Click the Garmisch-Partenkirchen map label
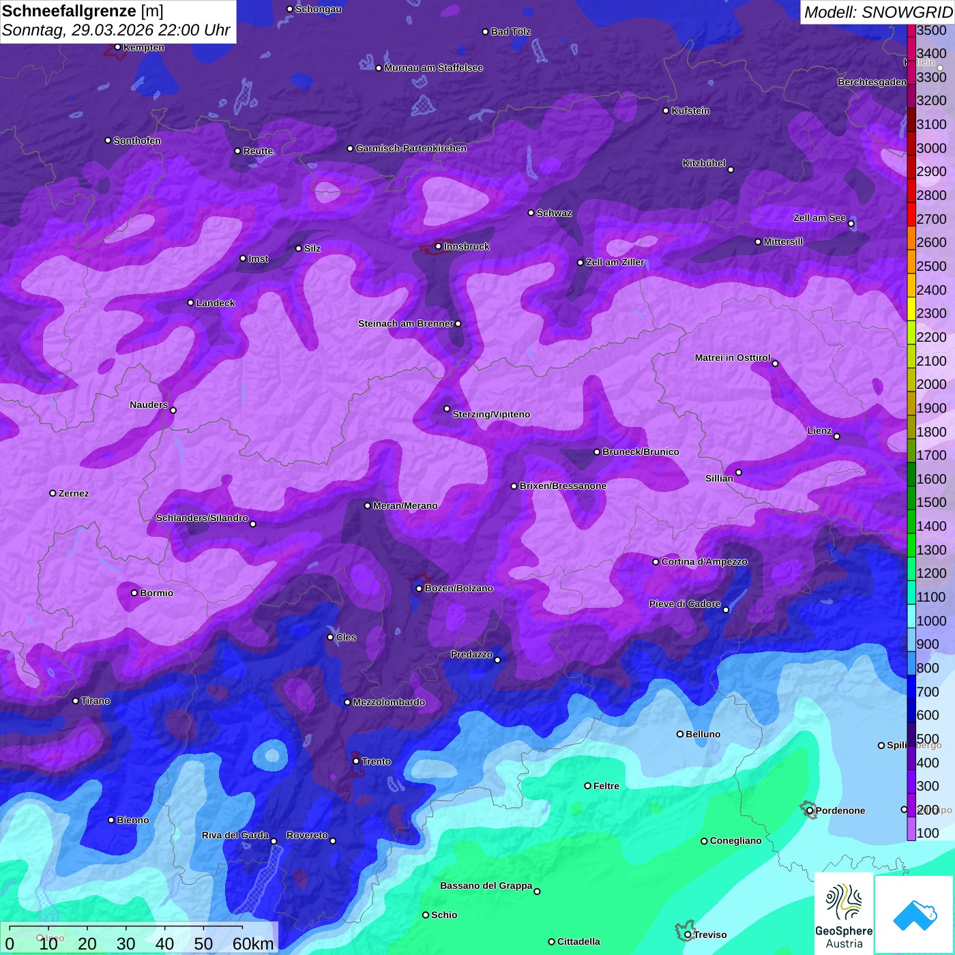 [411, 148]
